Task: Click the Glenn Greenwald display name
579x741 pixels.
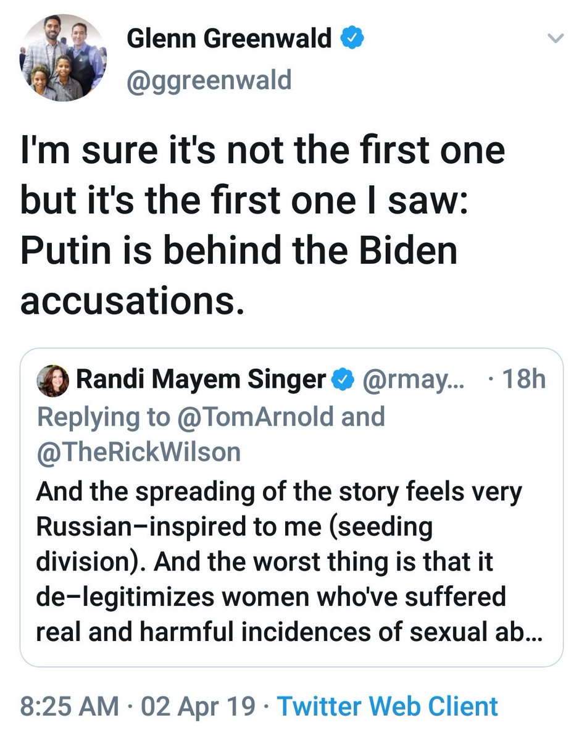Action: pyautogui.click(x=228, y=40)
